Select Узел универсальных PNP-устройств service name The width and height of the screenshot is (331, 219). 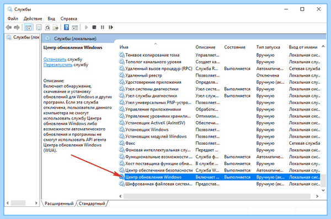click(158, 102)
